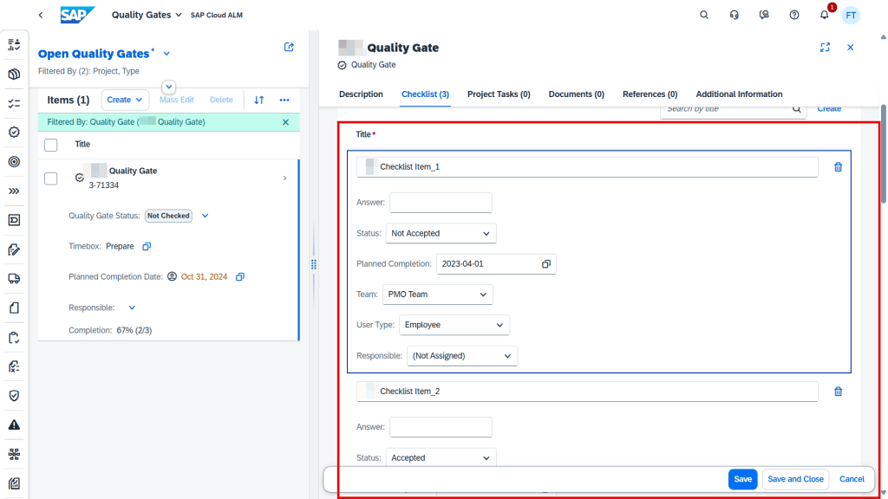Switch to the Description tab
This screenshot has width=888, height=499.
(x=361, y=94)
